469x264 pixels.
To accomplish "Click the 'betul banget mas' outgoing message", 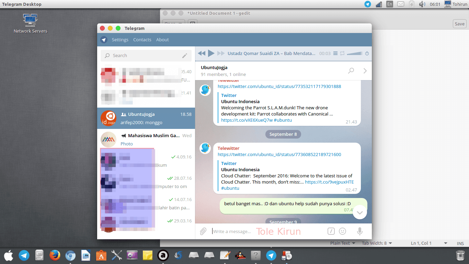I will 287,203.
